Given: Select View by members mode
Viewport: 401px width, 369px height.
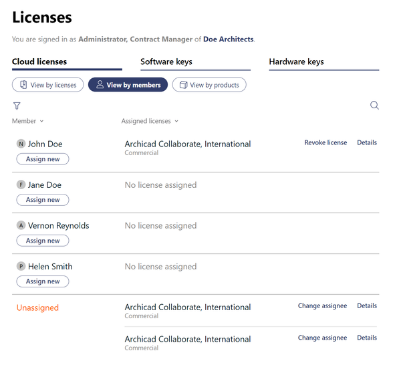Looking at the screenshot, I should click(x=128, y=85).
